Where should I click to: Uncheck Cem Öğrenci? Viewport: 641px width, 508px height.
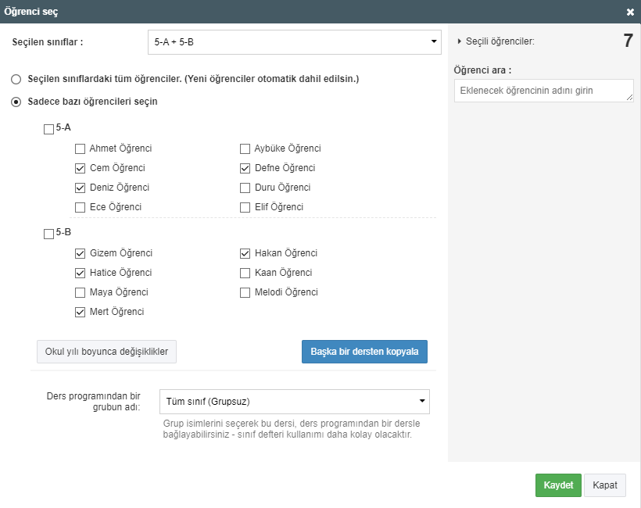tap(80, 168)
